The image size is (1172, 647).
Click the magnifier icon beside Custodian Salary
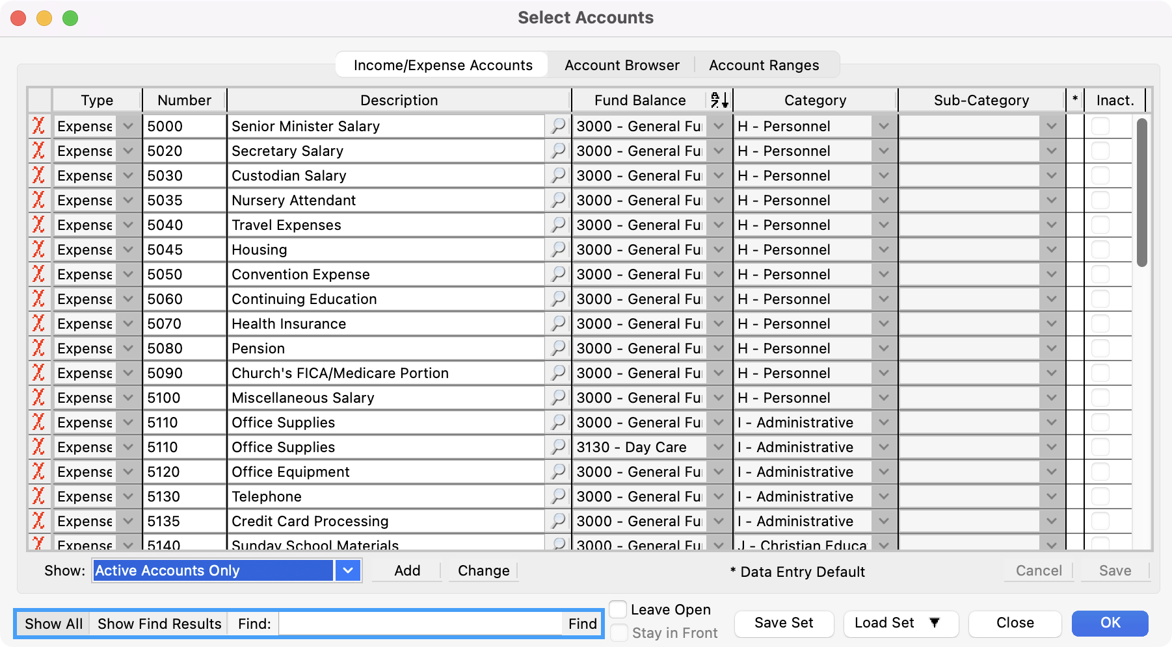[558, 175]
